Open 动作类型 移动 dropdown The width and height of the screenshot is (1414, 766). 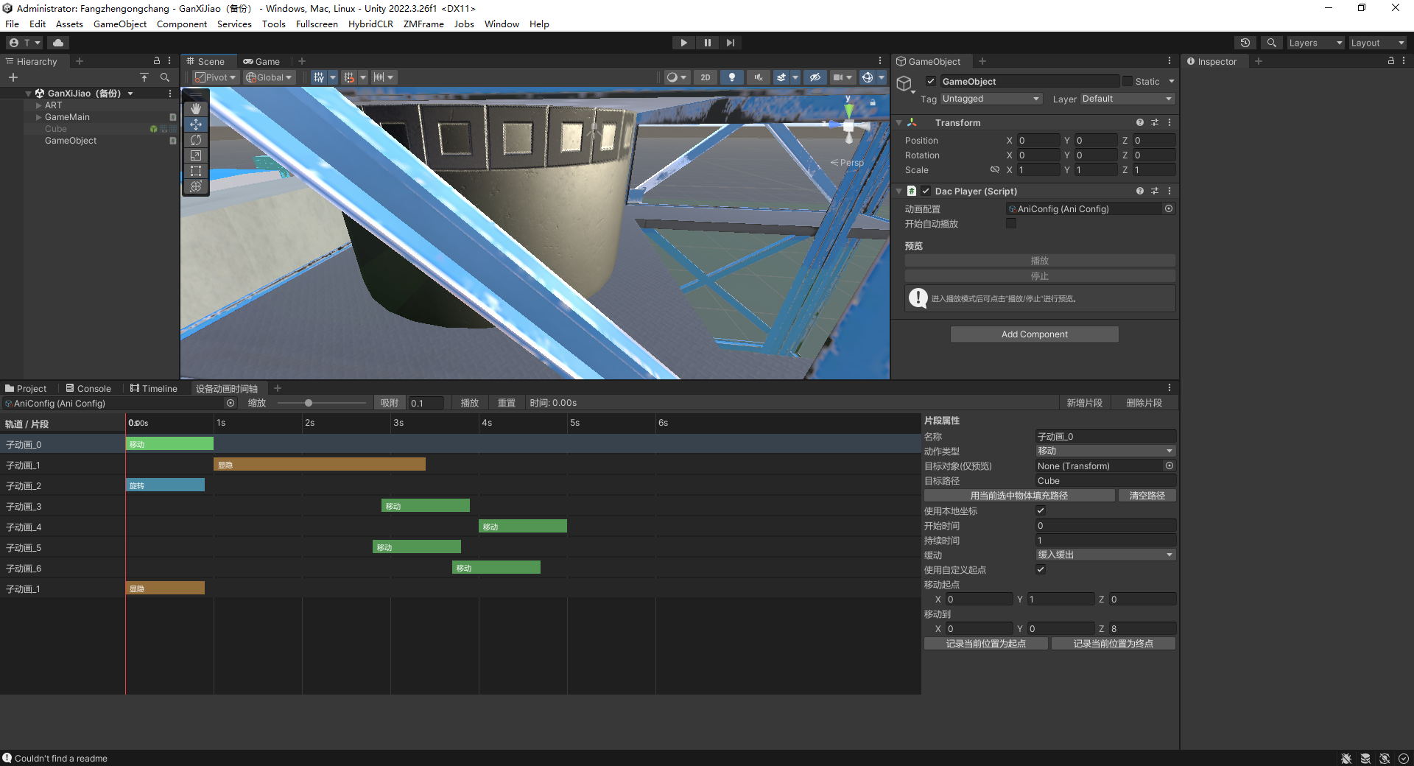pos(1105,451)
